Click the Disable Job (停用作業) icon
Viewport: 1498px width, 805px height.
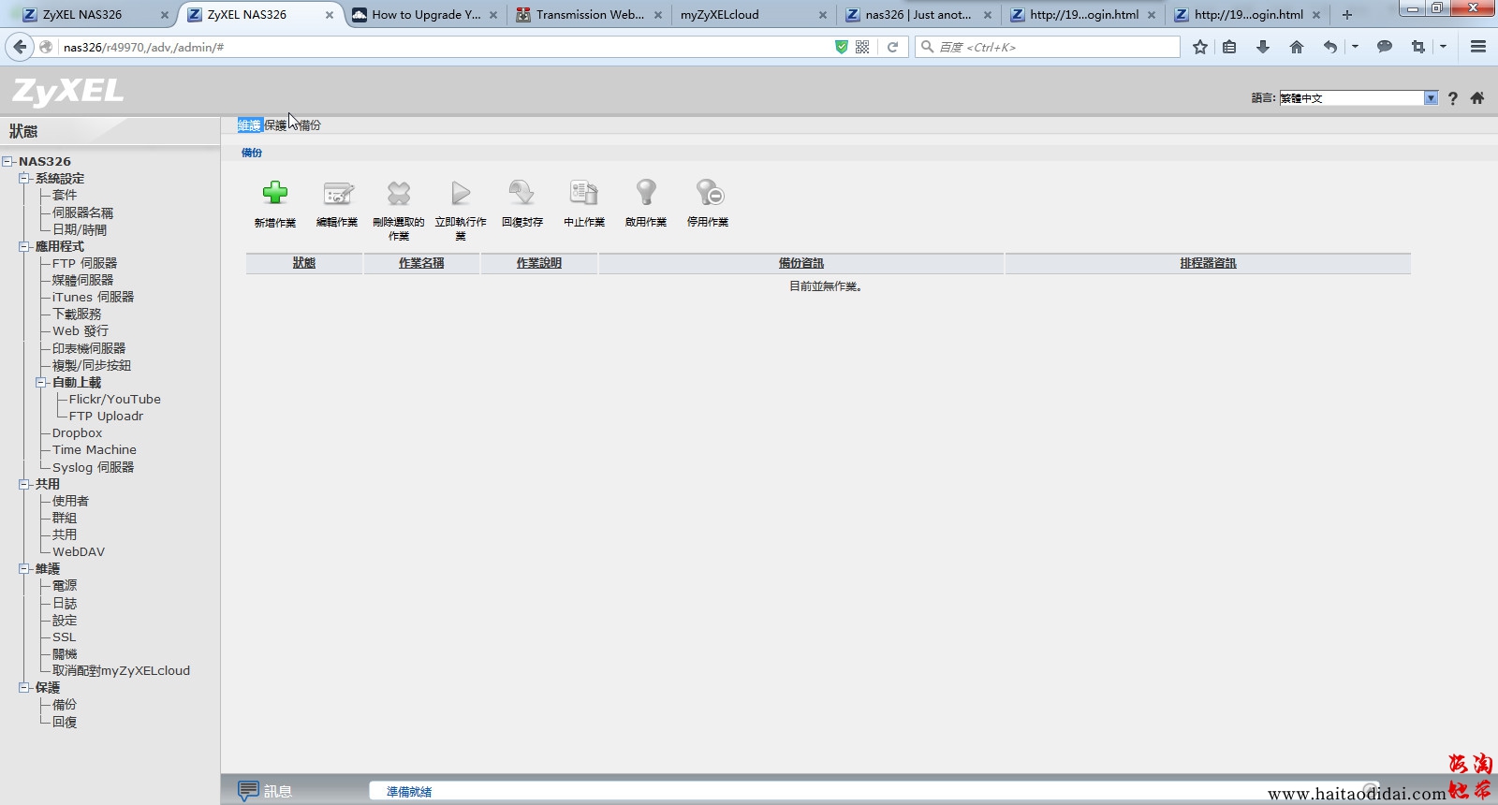coord(709,194)
